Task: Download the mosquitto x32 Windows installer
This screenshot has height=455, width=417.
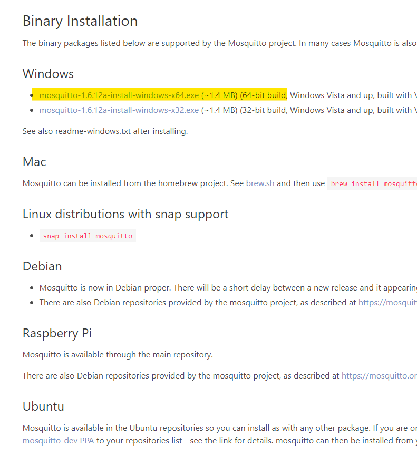Action: pos(119,110)
